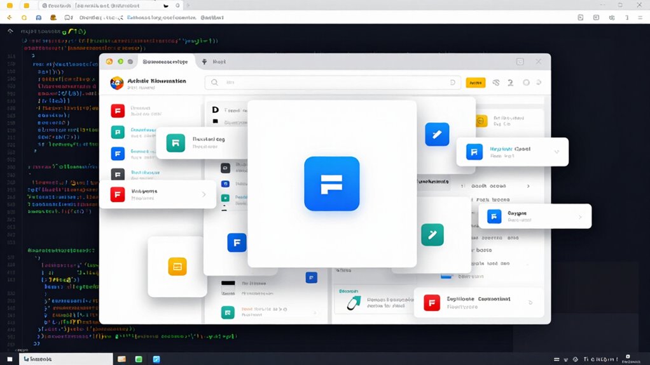Click the swirl icon right of the yellow button
The height and width of the screenshot is (365, 650).
[x=496, y=83]
